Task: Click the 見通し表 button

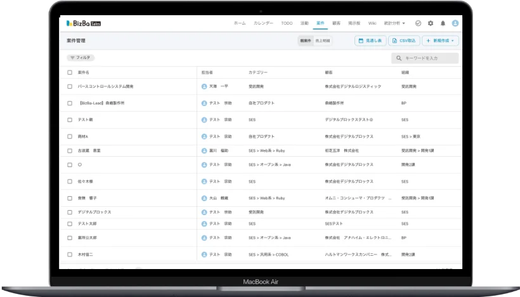Action: pyautogui.click(x=370, y=41)
